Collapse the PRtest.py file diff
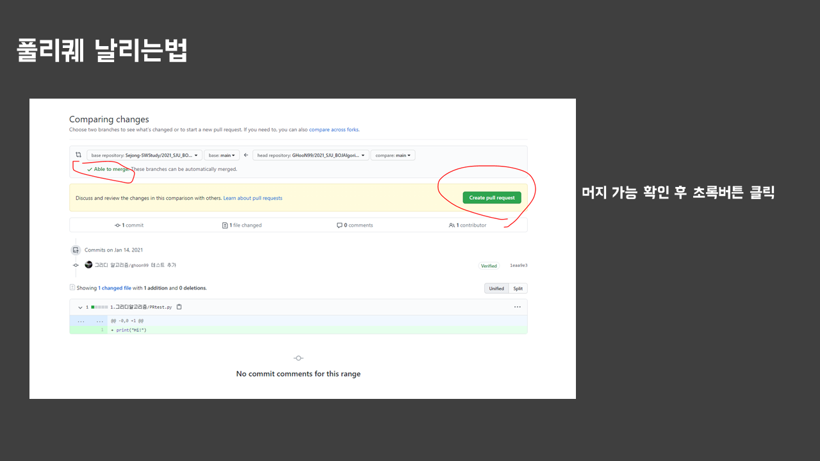Viewport: 820px width, 461px height. (x=80, y=307)
